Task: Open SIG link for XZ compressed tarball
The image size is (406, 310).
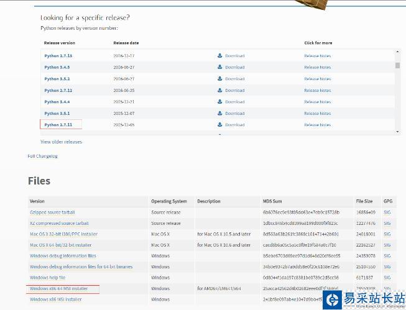Action: 387,223
